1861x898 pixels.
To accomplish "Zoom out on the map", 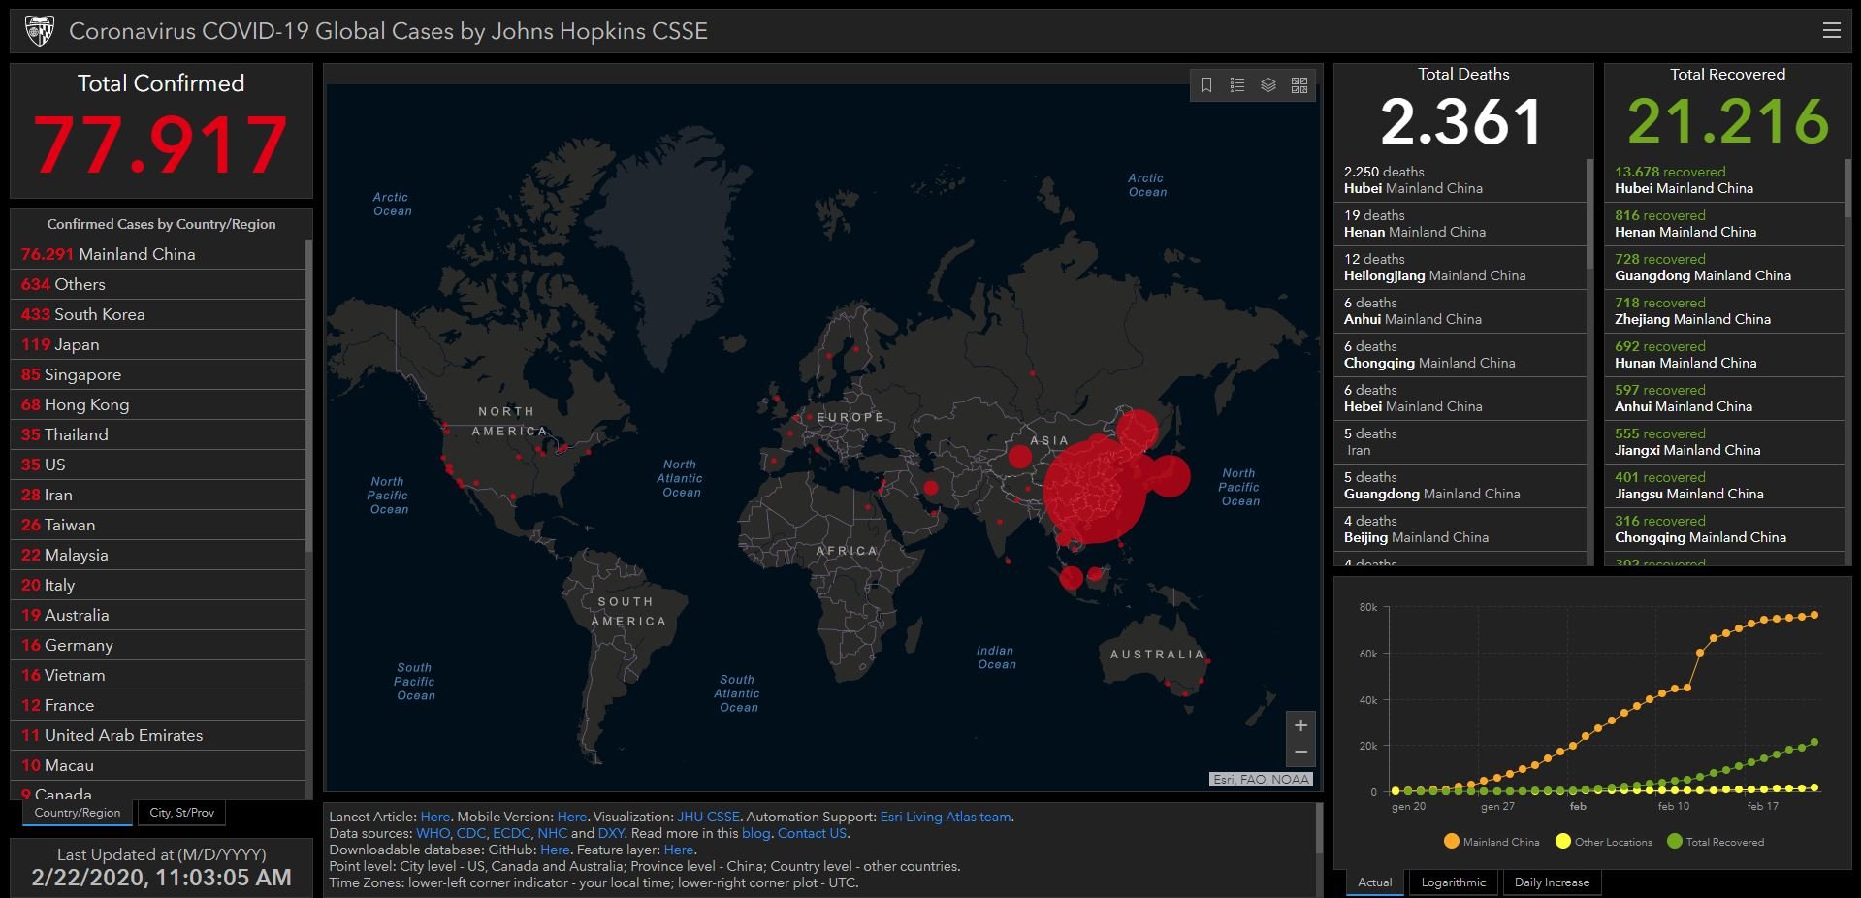I will tap(1300, 752).
